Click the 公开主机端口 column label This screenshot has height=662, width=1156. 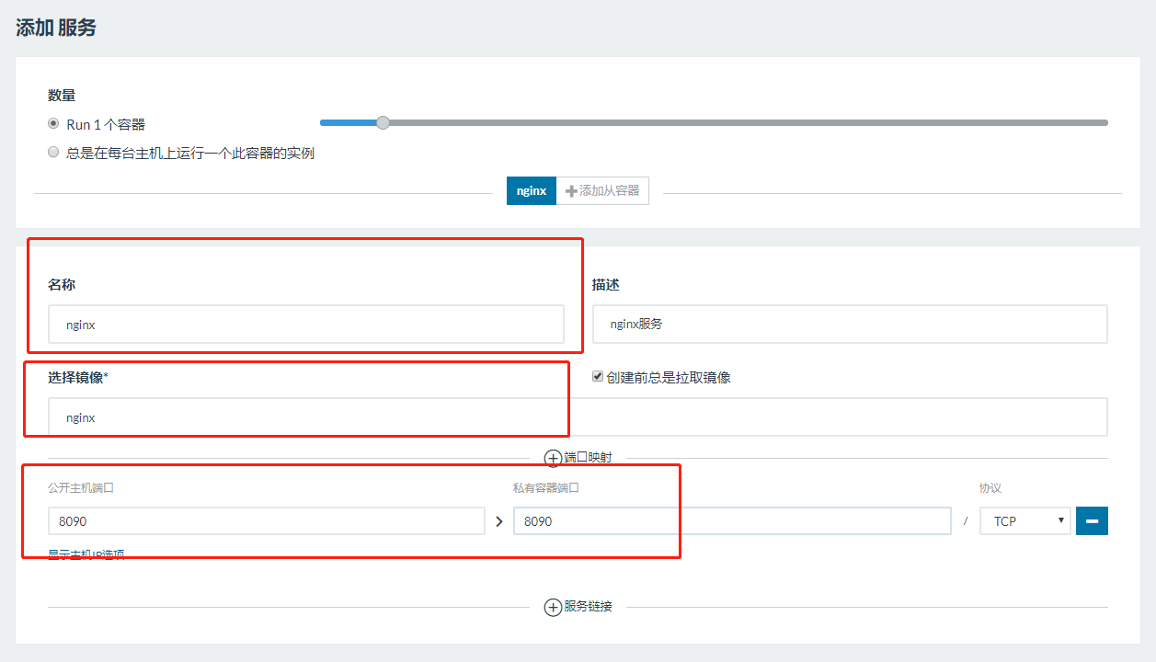(x=81, y=488)
